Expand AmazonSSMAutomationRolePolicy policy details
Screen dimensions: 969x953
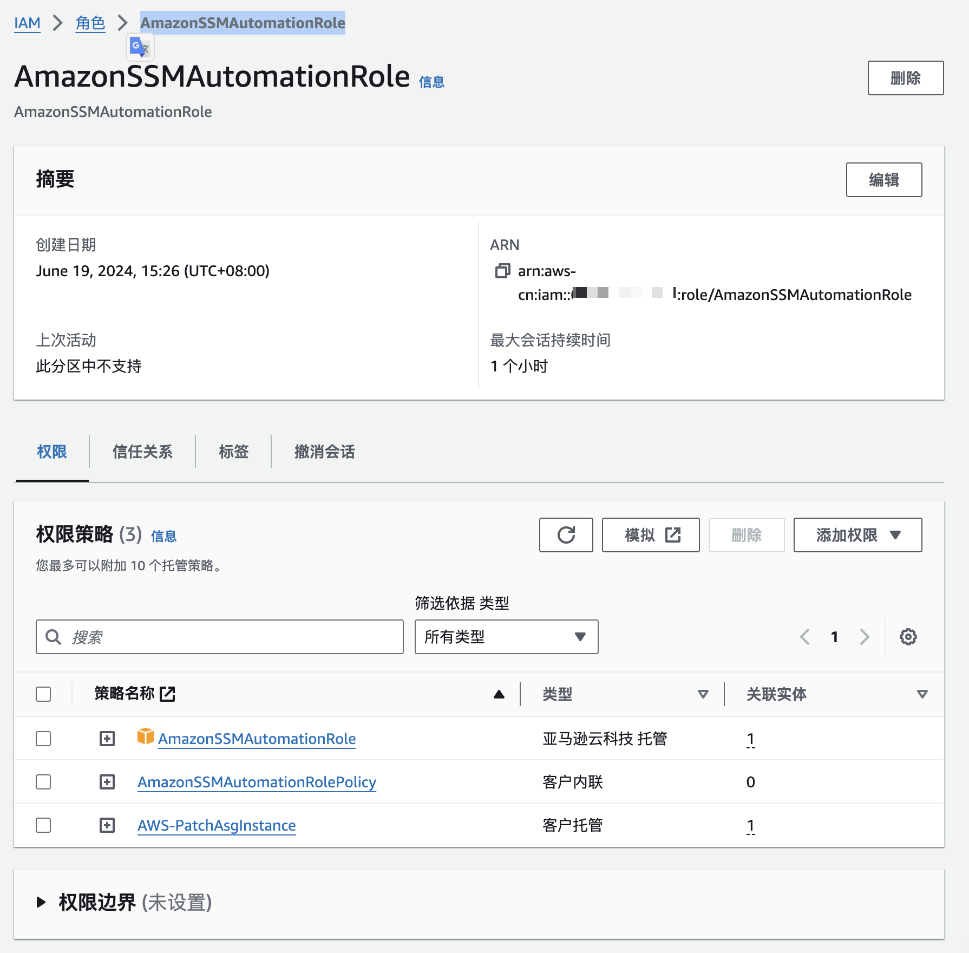click(107, 781)
